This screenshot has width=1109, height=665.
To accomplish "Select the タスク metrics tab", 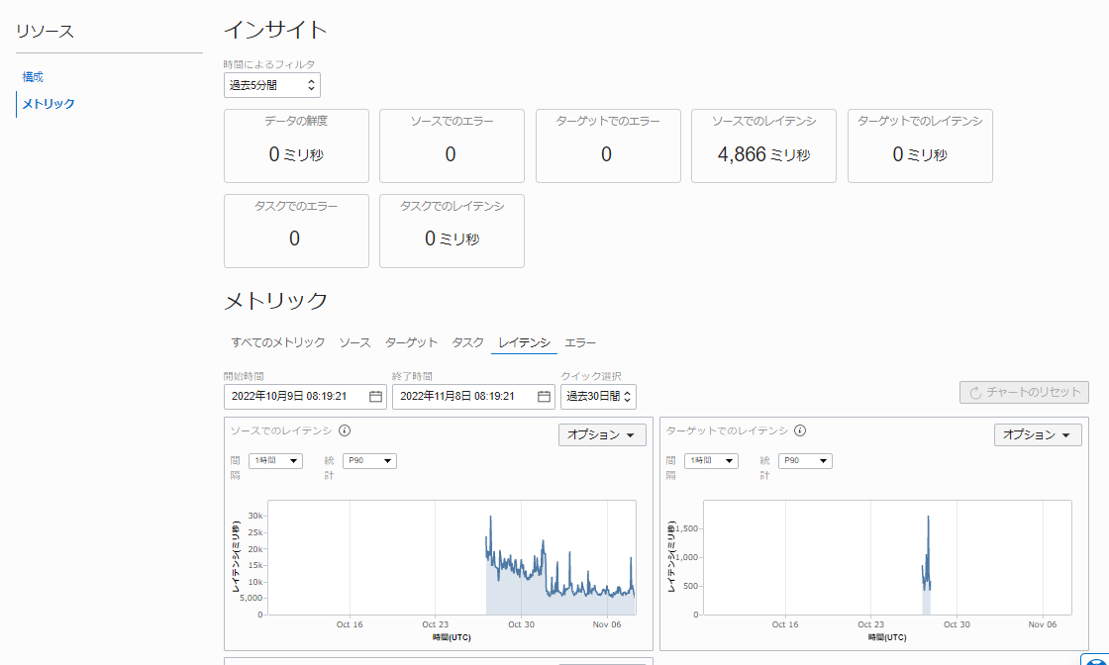I will [467, 342].
